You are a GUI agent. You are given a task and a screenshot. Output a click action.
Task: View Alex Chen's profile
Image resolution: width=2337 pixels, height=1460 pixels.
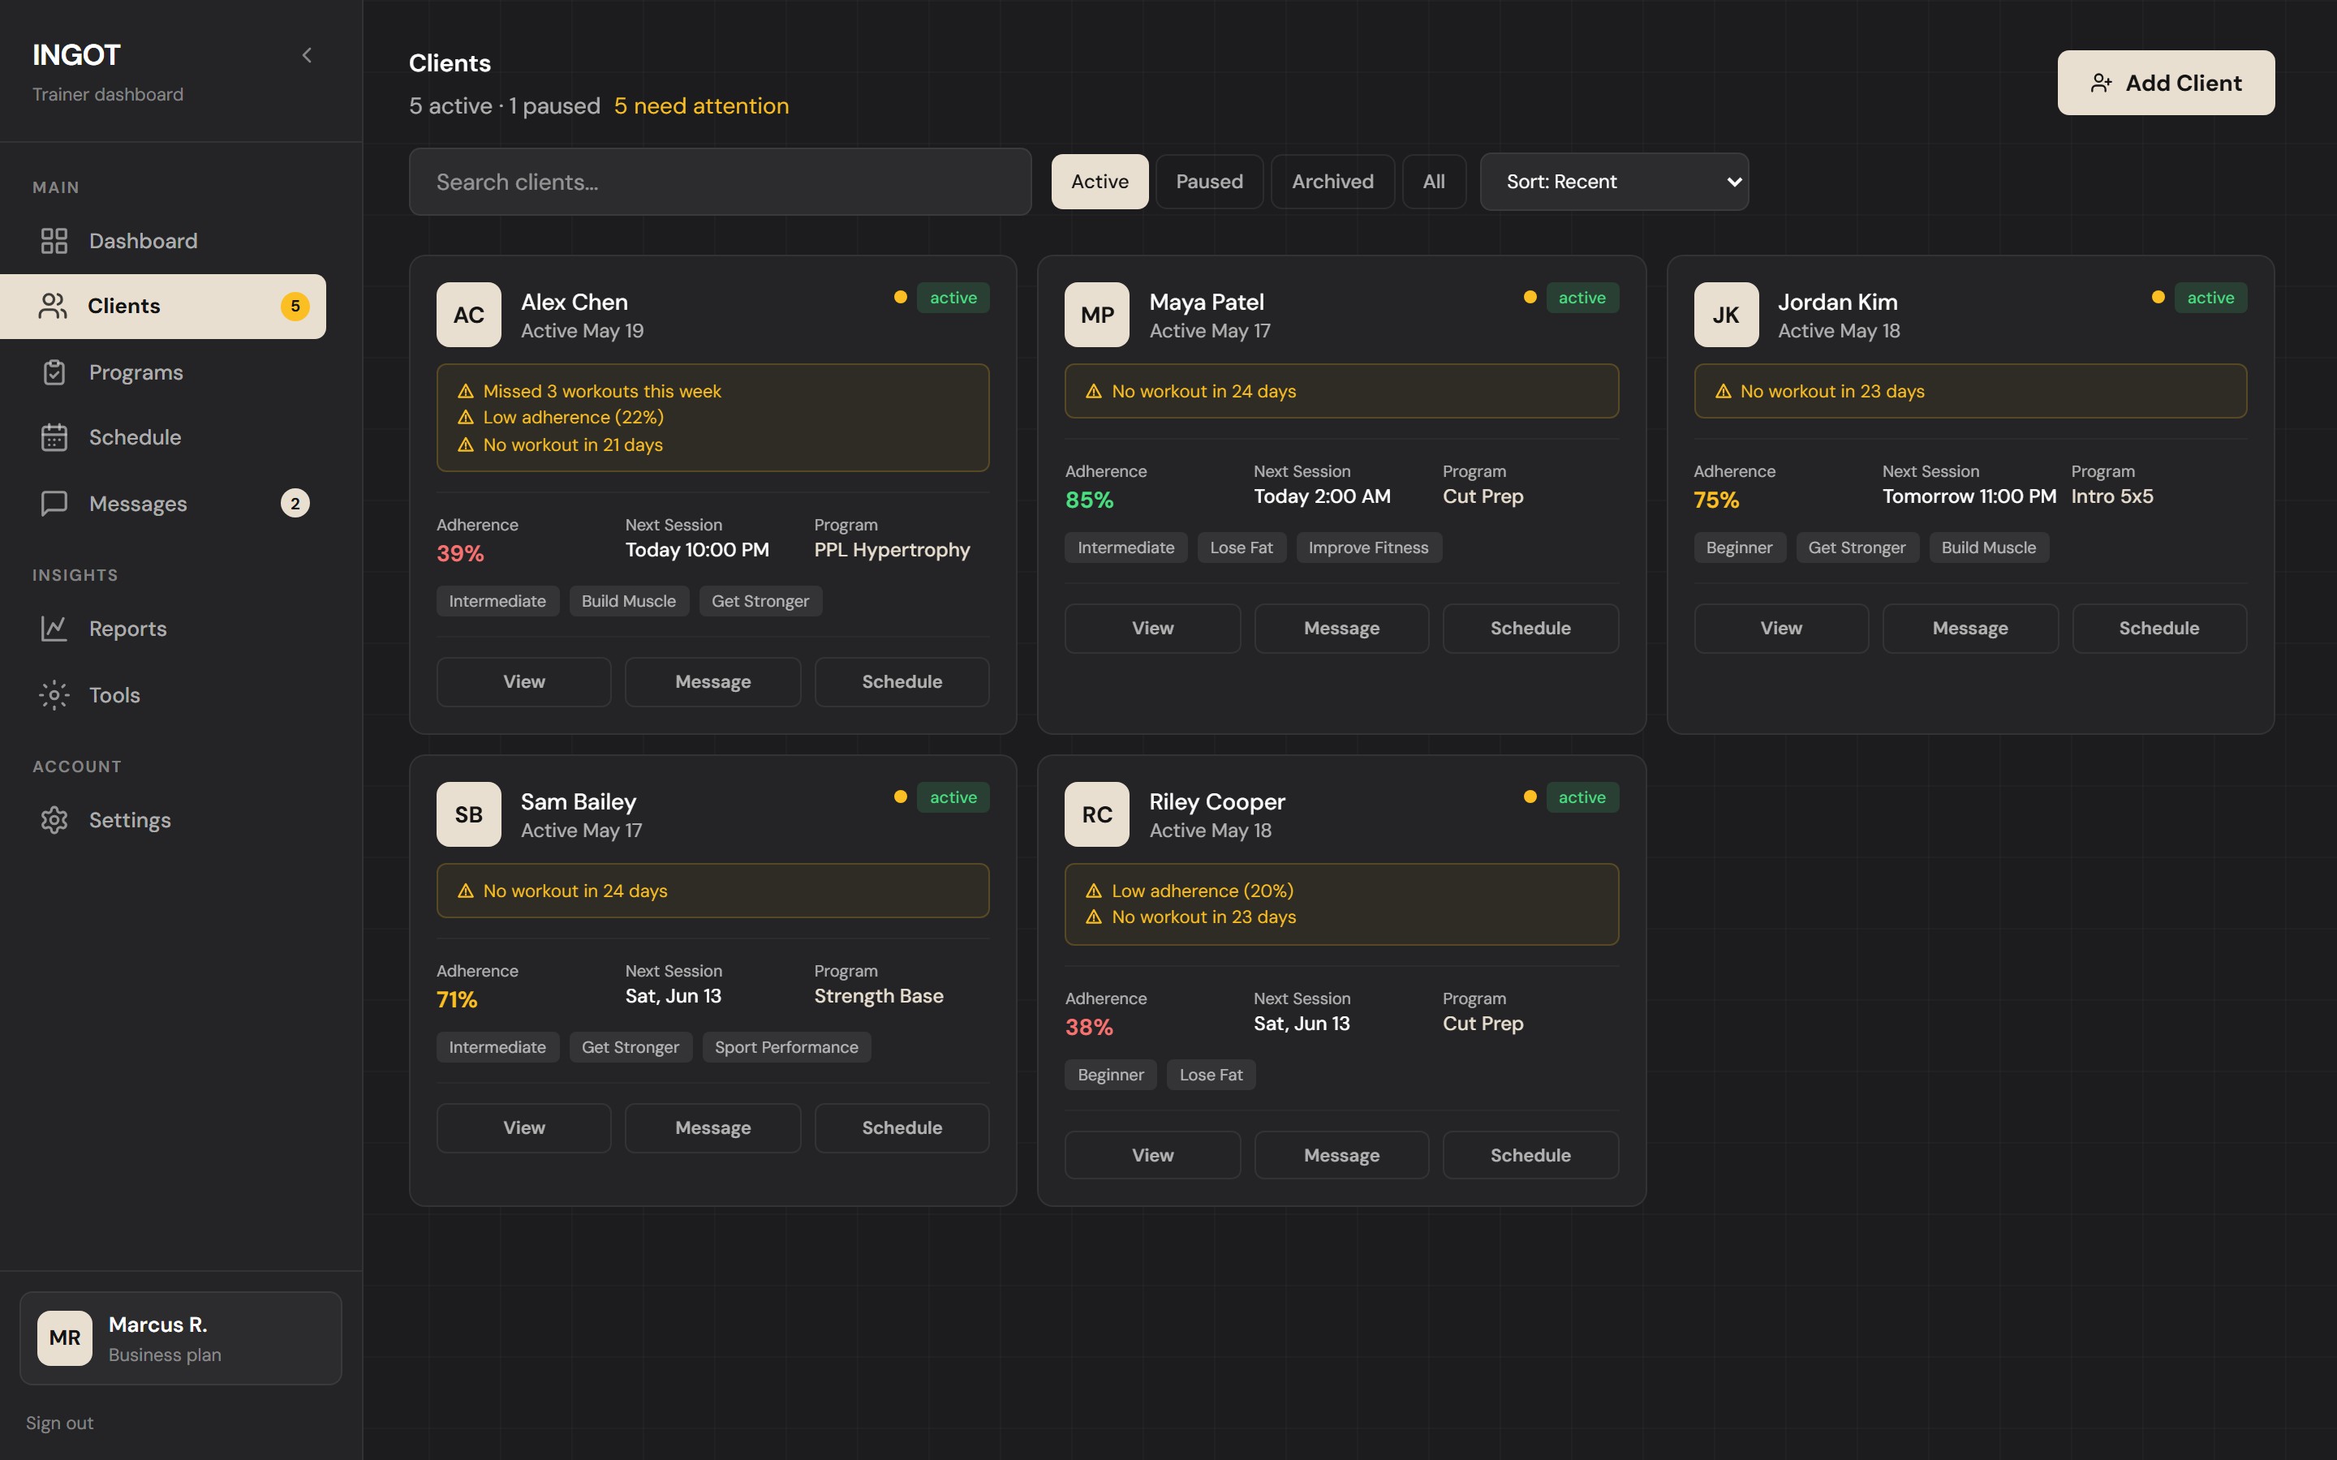pos(523,681)
